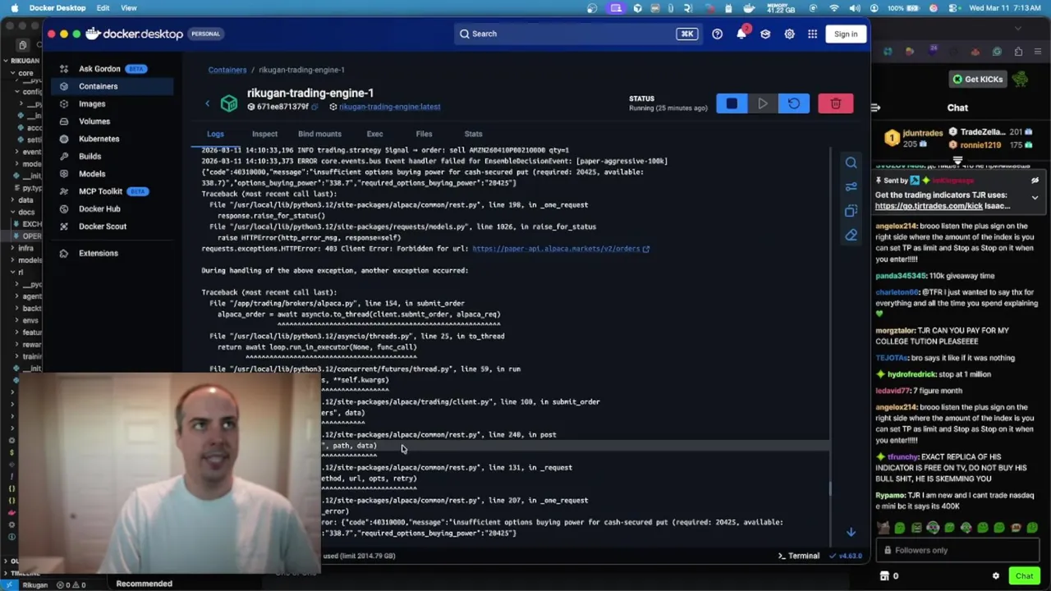The height and width of the screenshot is (591, 1051).
Task: Delete the container with the trash button
Action: 836,103
